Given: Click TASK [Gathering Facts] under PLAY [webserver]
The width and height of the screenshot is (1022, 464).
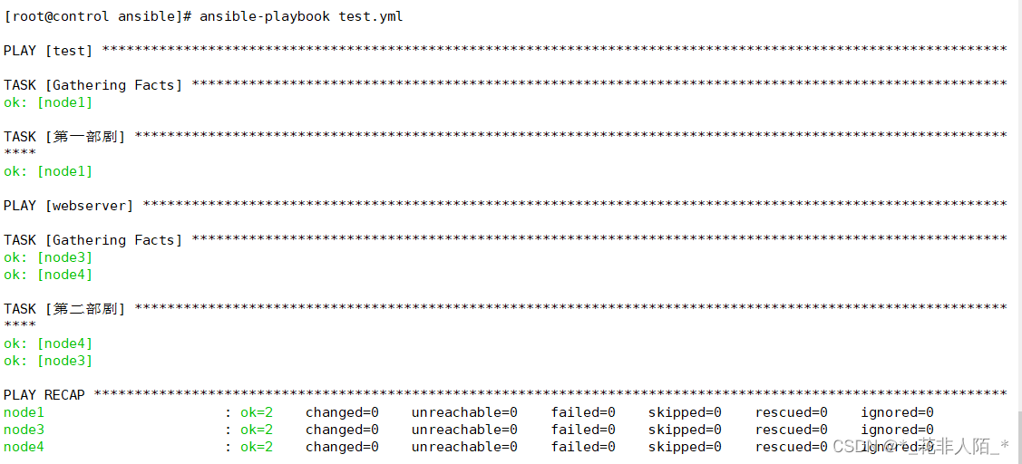Looking at the screenshot, I should pyautogui.click(x=92, y=240).
